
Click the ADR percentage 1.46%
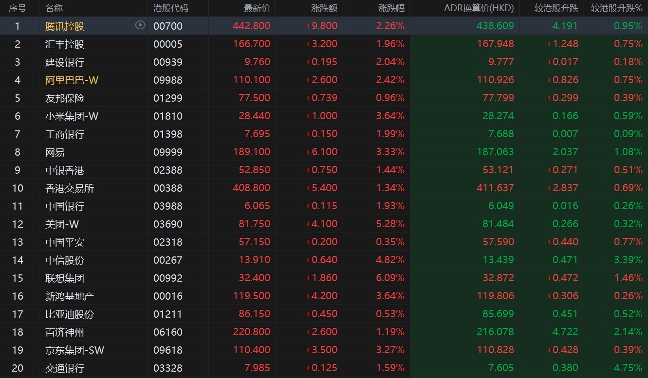pos(629,278)
